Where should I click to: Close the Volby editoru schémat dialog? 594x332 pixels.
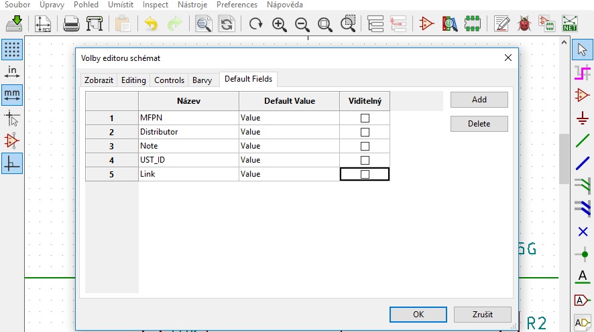point(508,58)
